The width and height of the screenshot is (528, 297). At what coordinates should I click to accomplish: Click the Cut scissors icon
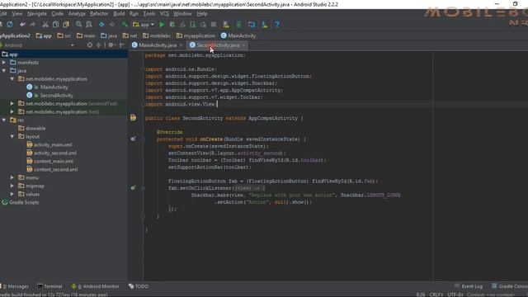point(45,25)
